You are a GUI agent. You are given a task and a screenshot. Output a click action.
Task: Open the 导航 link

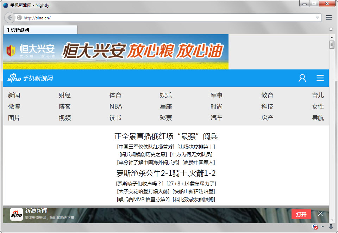pos(318,118)
